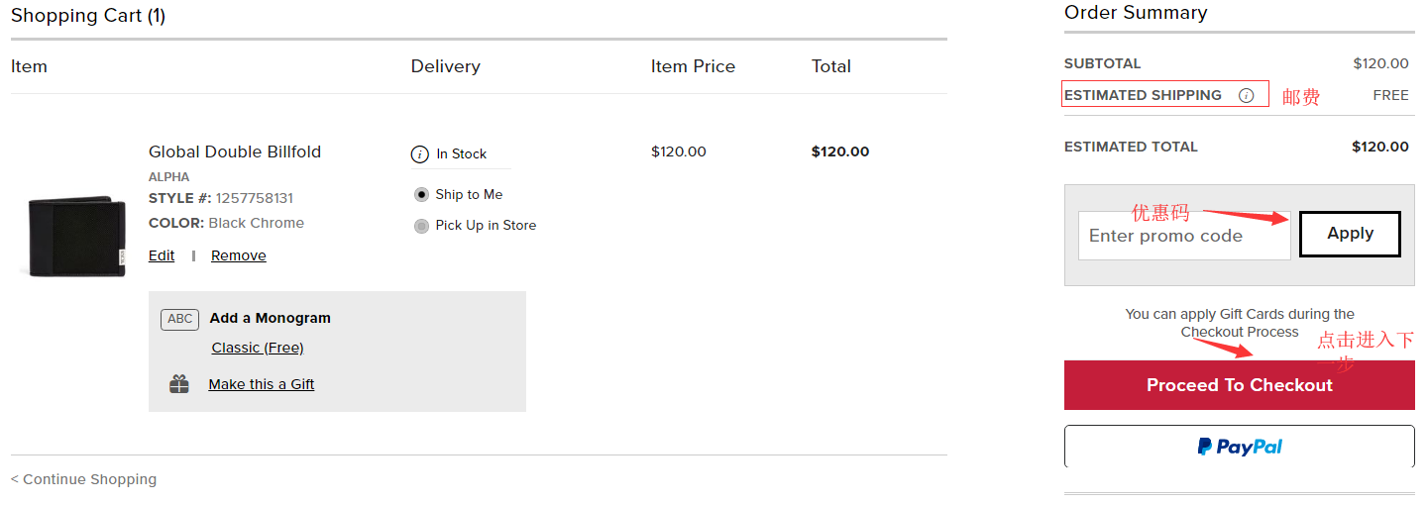Go back via Continue Shopping
1427x505 pixels.
pyautogui.click(x=84, y=479)
